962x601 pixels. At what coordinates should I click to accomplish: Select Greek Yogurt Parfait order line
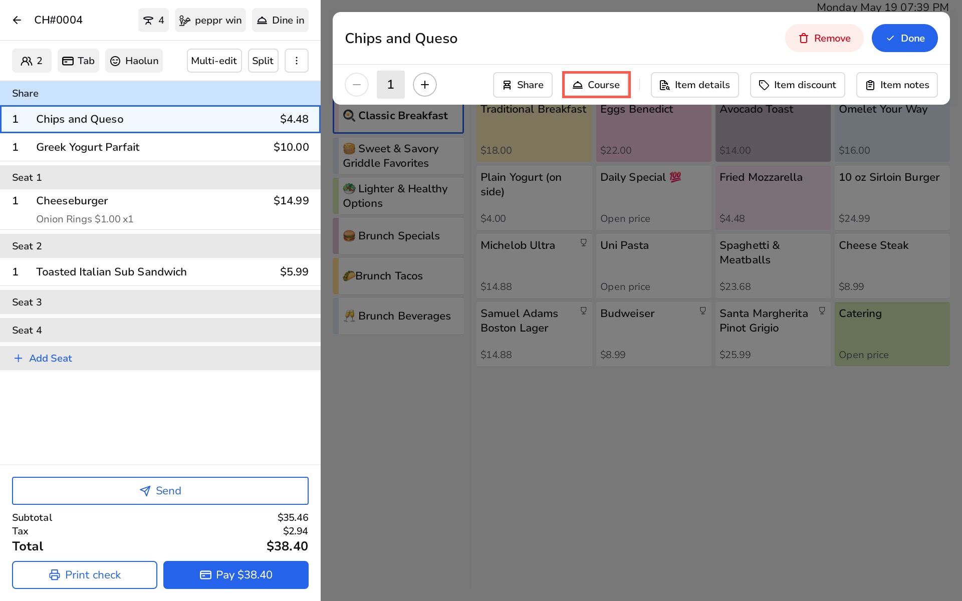tap(160, 147)
